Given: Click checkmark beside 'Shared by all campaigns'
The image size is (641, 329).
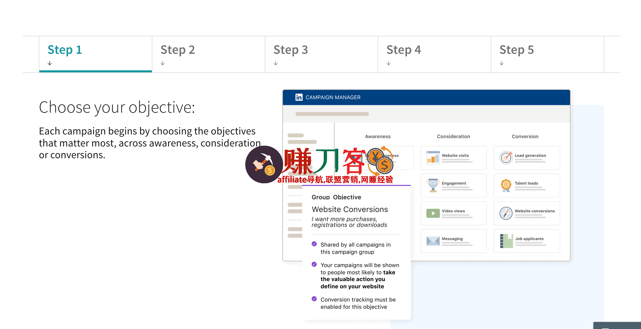Looking at the screenshot, I should (x=314, y=244).
